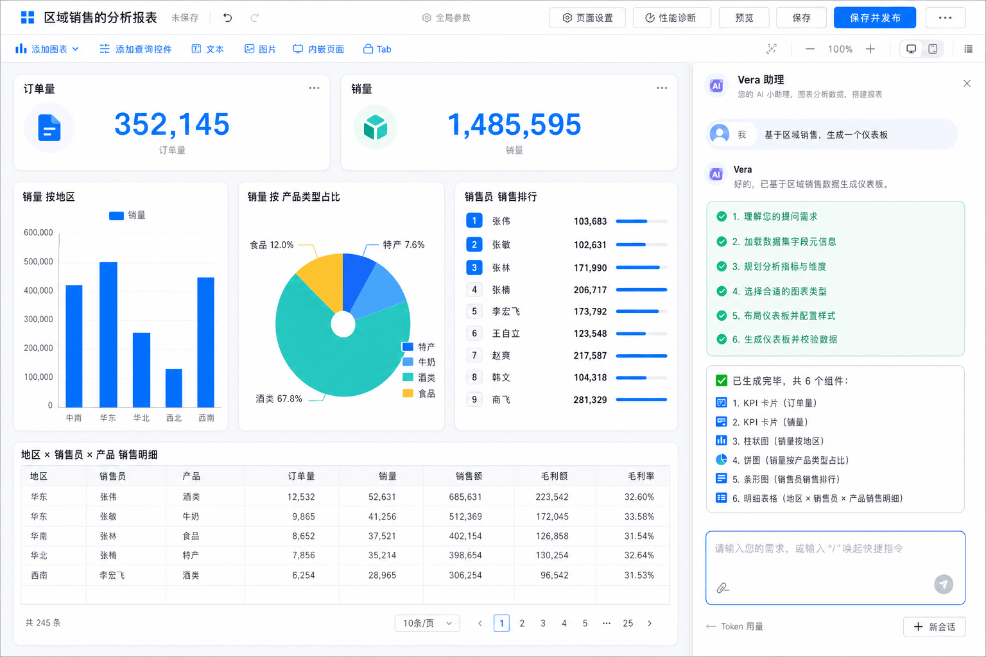
Task: Open the top-right more options menu
Action: pyautogui.click(x=945, y=17)
